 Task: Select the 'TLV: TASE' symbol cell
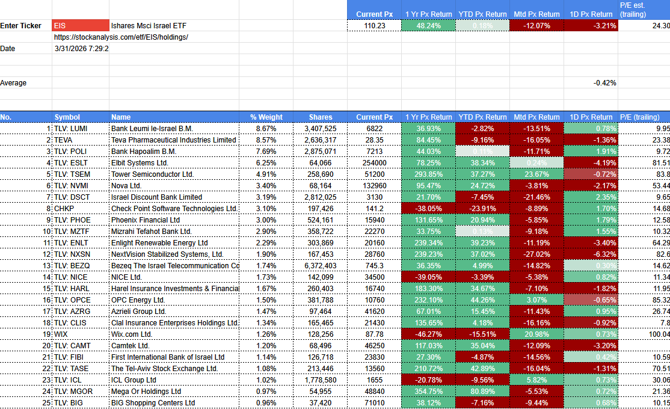[x=81, y=368]
